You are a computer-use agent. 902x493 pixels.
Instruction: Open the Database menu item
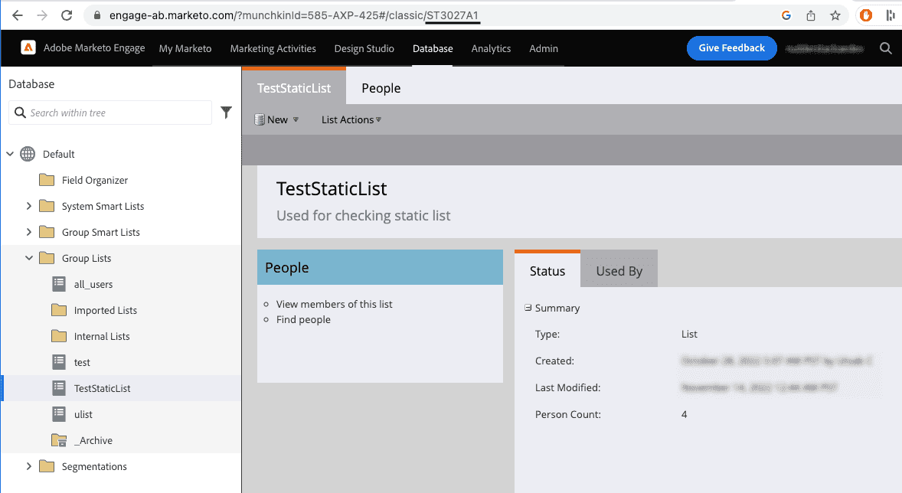[433, 48]
